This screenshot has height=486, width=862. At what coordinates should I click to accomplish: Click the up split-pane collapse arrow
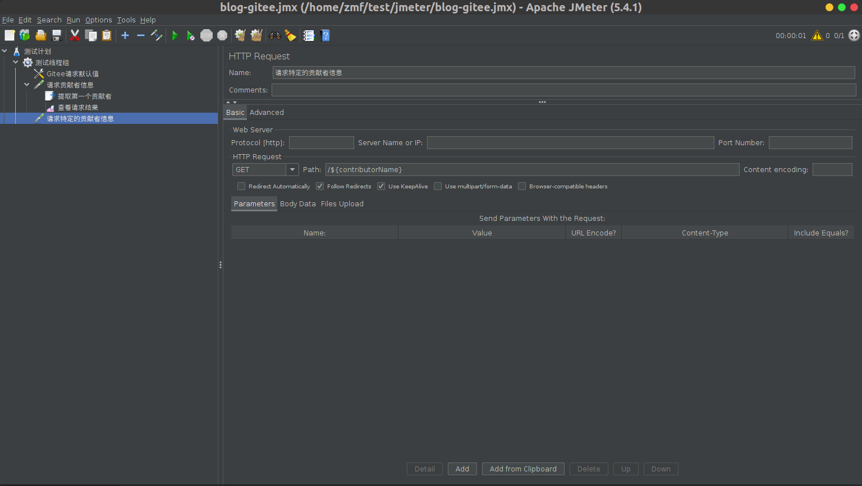point(228,102)
